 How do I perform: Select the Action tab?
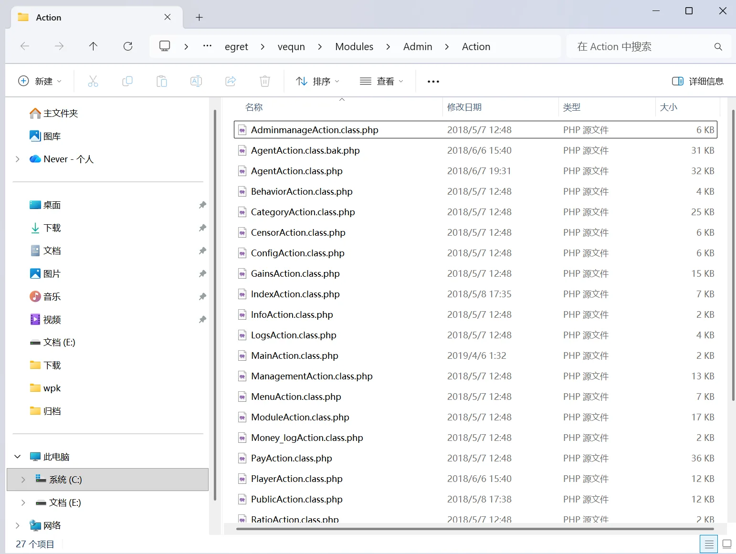(x=97, y=17)
